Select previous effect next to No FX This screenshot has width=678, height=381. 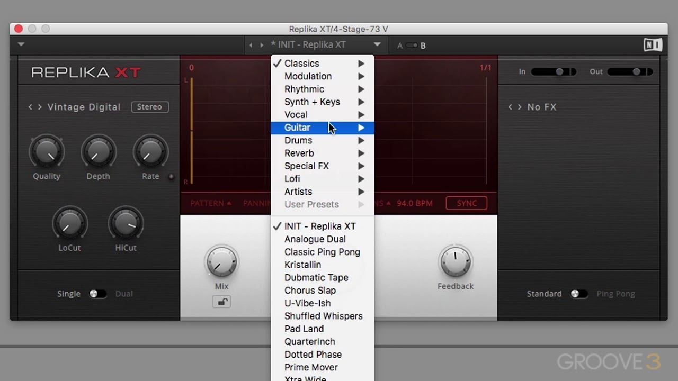[x=510, y=107]
